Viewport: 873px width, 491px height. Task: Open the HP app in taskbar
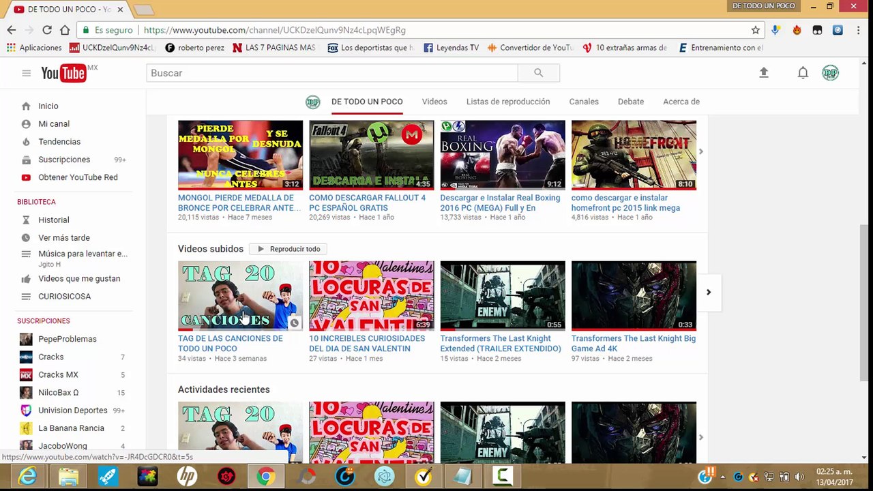(187, 477)
